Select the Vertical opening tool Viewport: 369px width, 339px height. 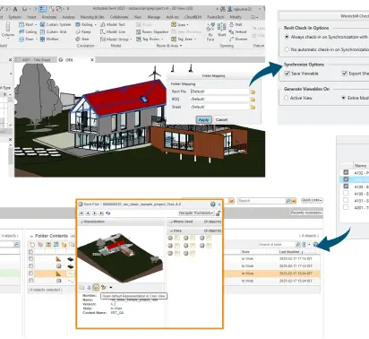tap(238, 31)
